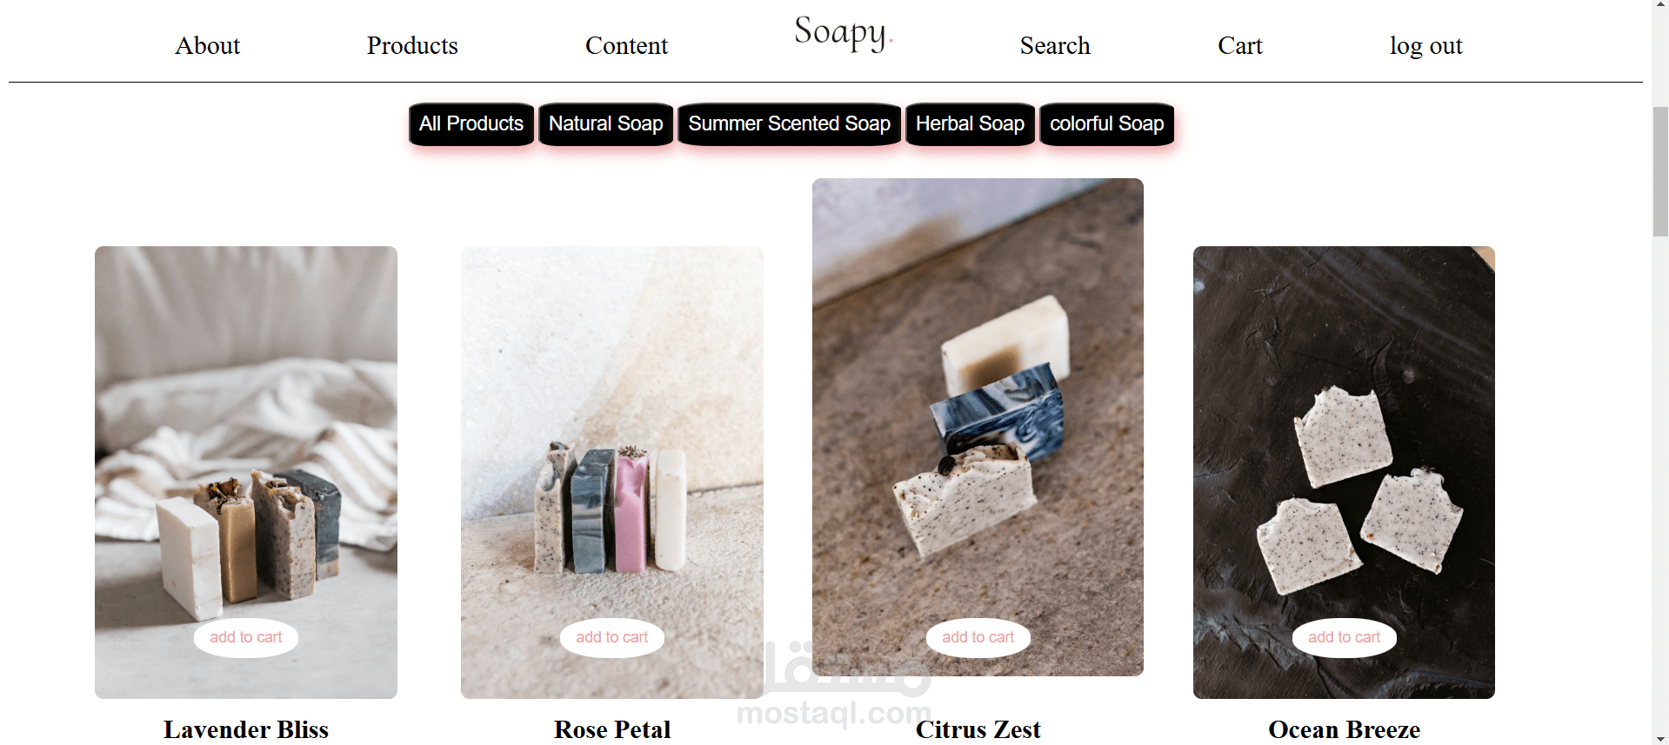Screen dimensions: 1669x745
Task: Open the Ocean Breeze product image
Action: pos(1344,435)
